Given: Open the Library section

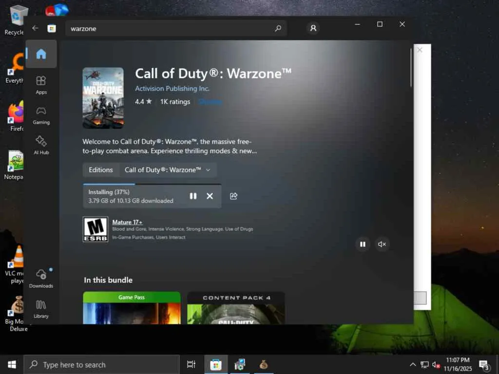Looking at the screenshot, I should point(41,309).
